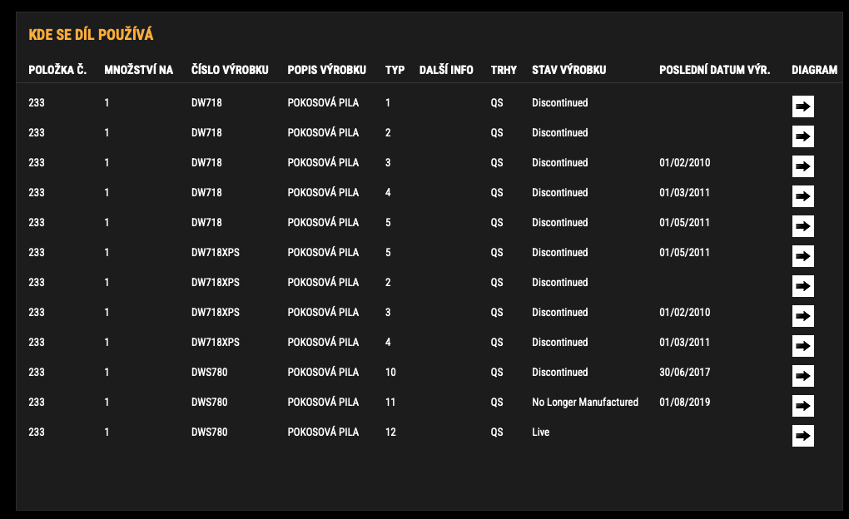Click date 30/06/2017
Image resolution: width=849 pixels, height=519 pixels.
[684, 373]
